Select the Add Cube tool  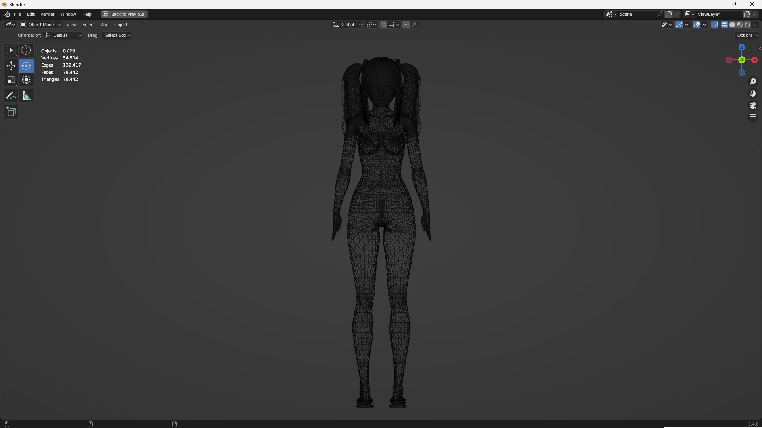click(x=11, y=112)
